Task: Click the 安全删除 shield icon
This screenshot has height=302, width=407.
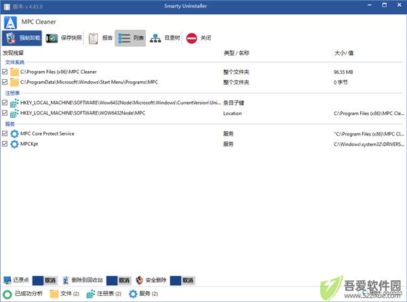Action: [140, 280]
